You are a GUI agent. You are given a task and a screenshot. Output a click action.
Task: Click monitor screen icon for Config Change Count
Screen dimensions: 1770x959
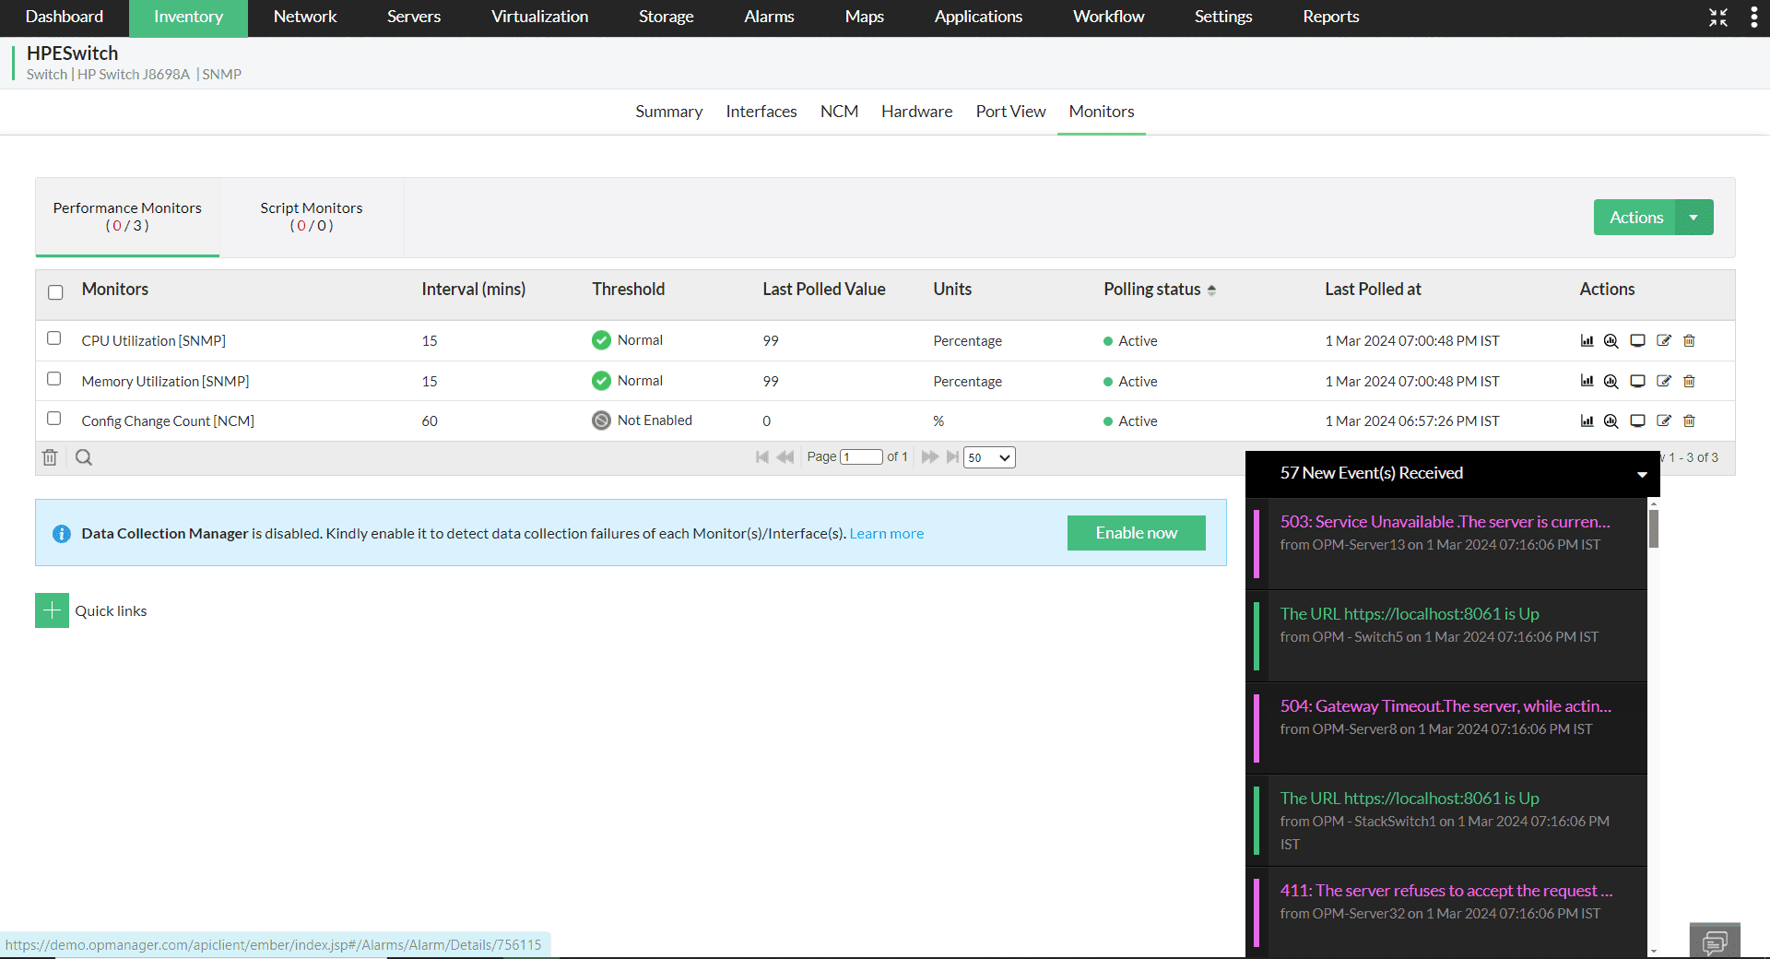(x=1637, y=420)
